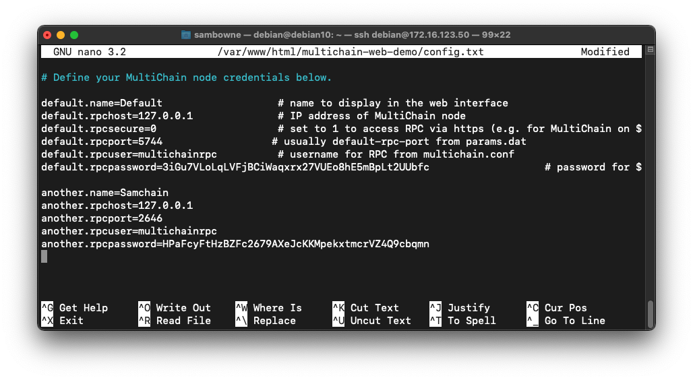This screenshot has height=380, width=693.
Task: Click the ^K Cut Text shortcut
Action: (x=366, y=307)
